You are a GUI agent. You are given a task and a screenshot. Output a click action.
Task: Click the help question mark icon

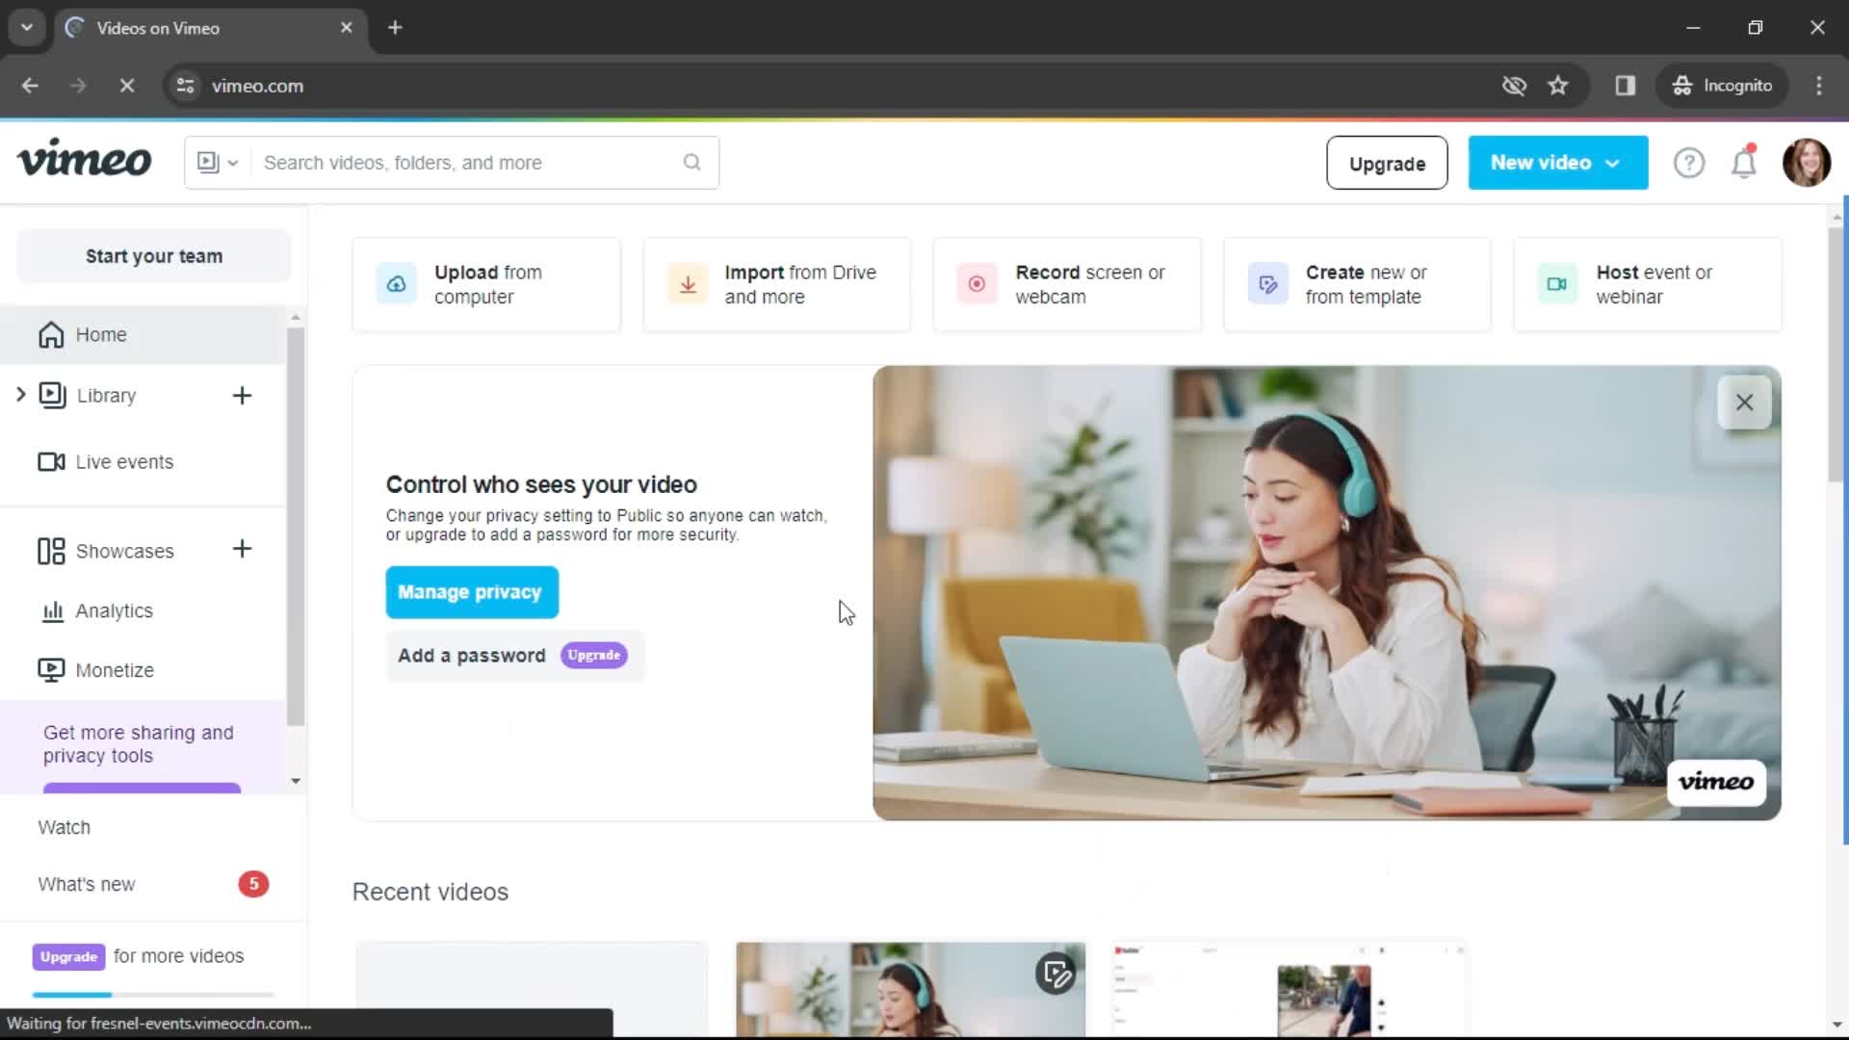tap(1688, 163)
